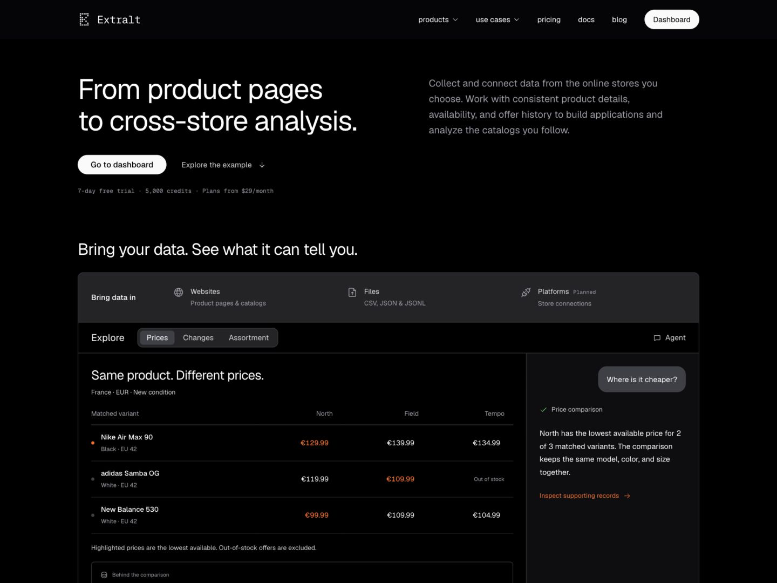Click the €99.99 North price
This screenshot has height=583, width=777.
click(317, 516)
